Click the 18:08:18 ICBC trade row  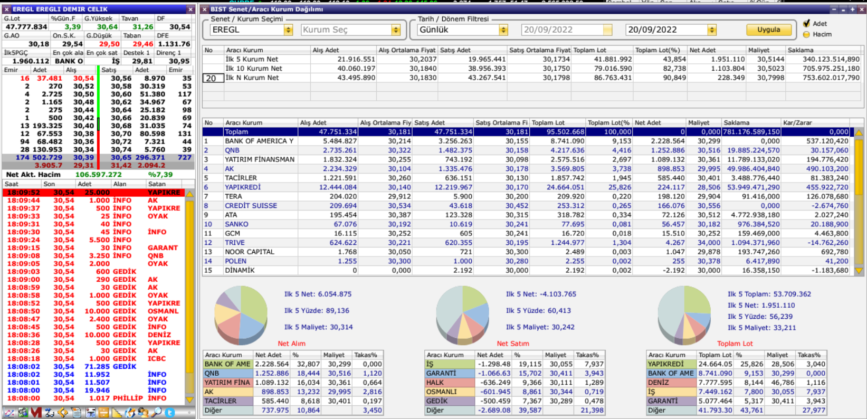click(94, 359)
